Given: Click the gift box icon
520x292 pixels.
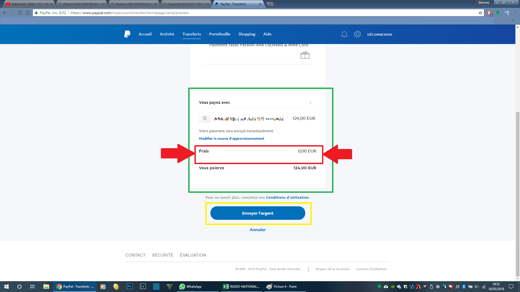Looking at the screenshot, I should [305, 55].
